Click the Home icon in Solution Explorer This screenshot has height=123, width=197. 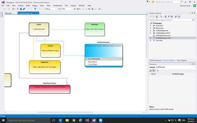click(157, 17)
